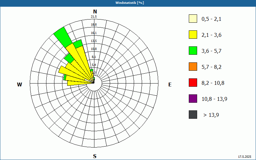Click the orange 5,7 - 8,2 legend swatch

coord(193,67)
